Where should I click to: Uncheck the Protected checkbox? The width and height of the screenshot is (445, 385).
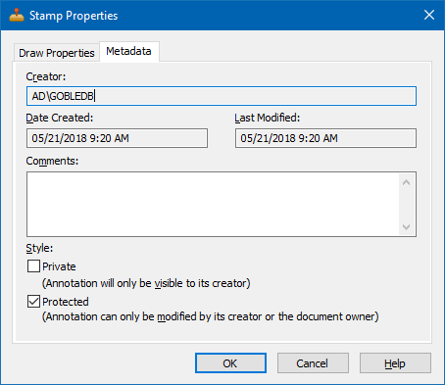click(x=33, y=302)
